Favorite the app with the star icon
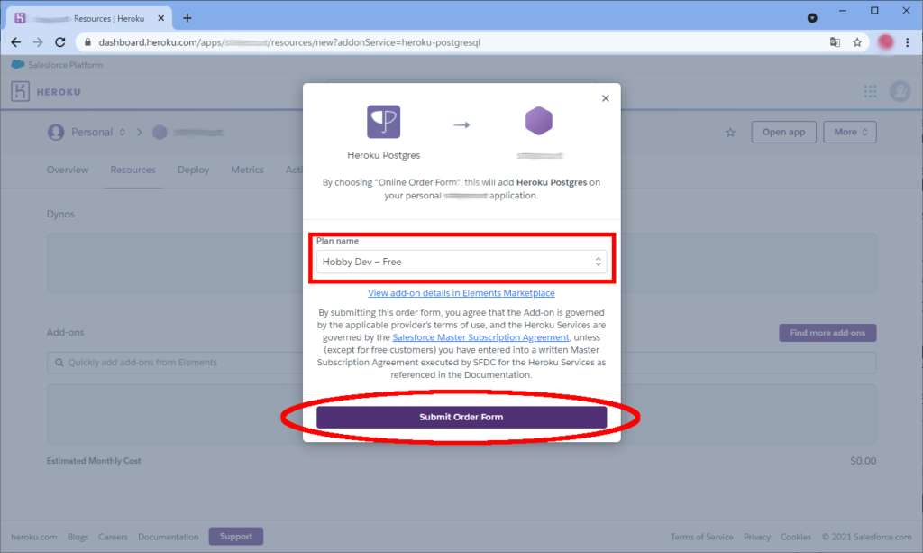 tap(730, 133)
